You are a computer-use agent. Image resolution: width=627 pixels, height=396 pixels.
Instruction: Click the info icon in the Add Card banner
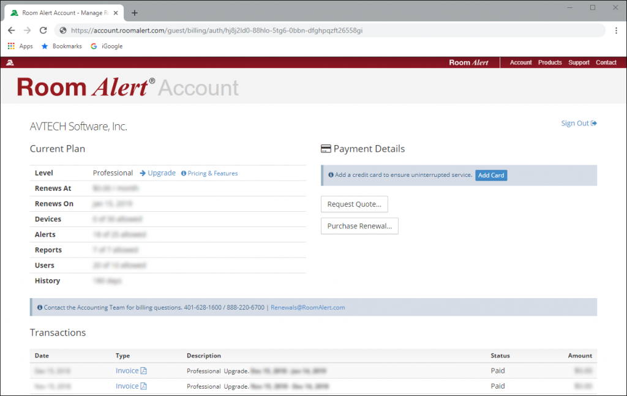coord(330,175)
